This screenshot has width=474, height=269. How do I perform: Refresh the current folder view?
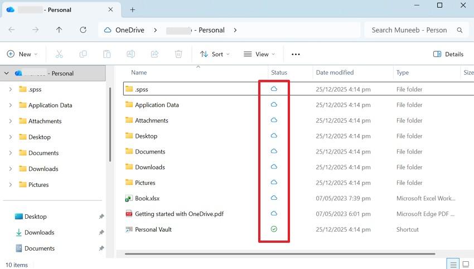[83, 30]
